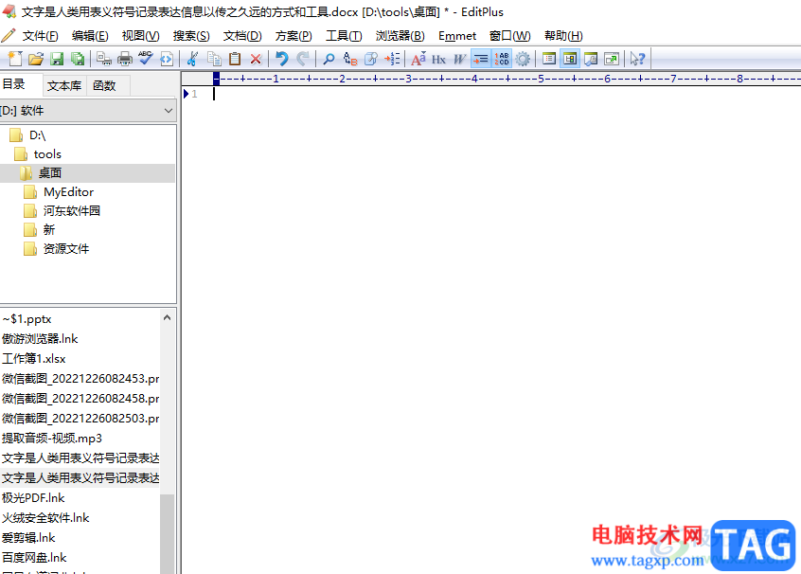Click the Full Screen icon

(x=612, y=59)
